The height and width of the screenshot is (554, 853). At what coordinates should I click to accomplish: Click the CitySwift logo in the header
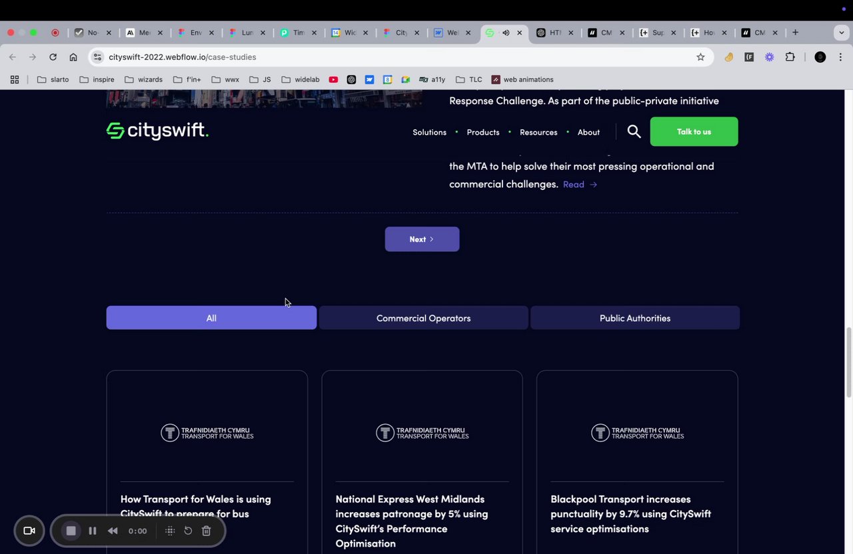point(157,131)
